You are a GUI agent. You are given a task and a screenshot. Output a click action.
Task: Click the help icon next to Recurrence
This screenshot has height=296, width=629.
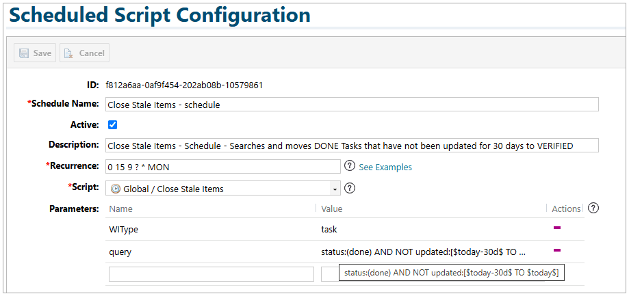tap(349, 166)
